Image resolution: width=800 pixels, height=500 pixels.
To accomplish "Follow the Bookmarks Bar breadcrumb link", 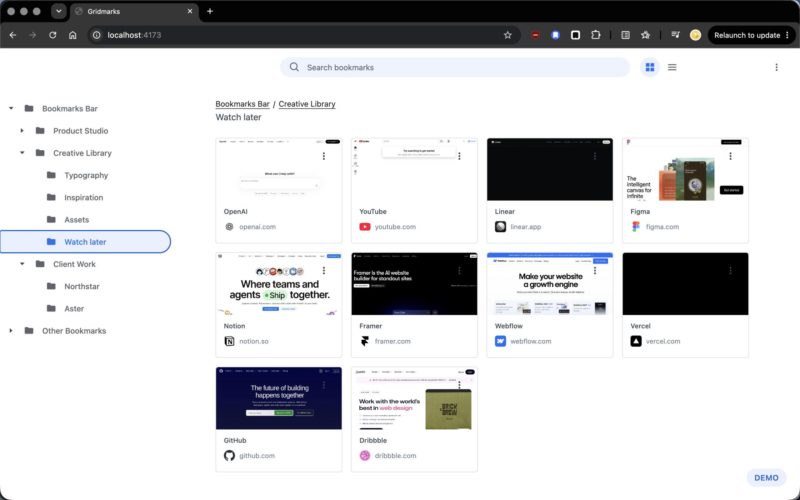I will tap(242, 104).
